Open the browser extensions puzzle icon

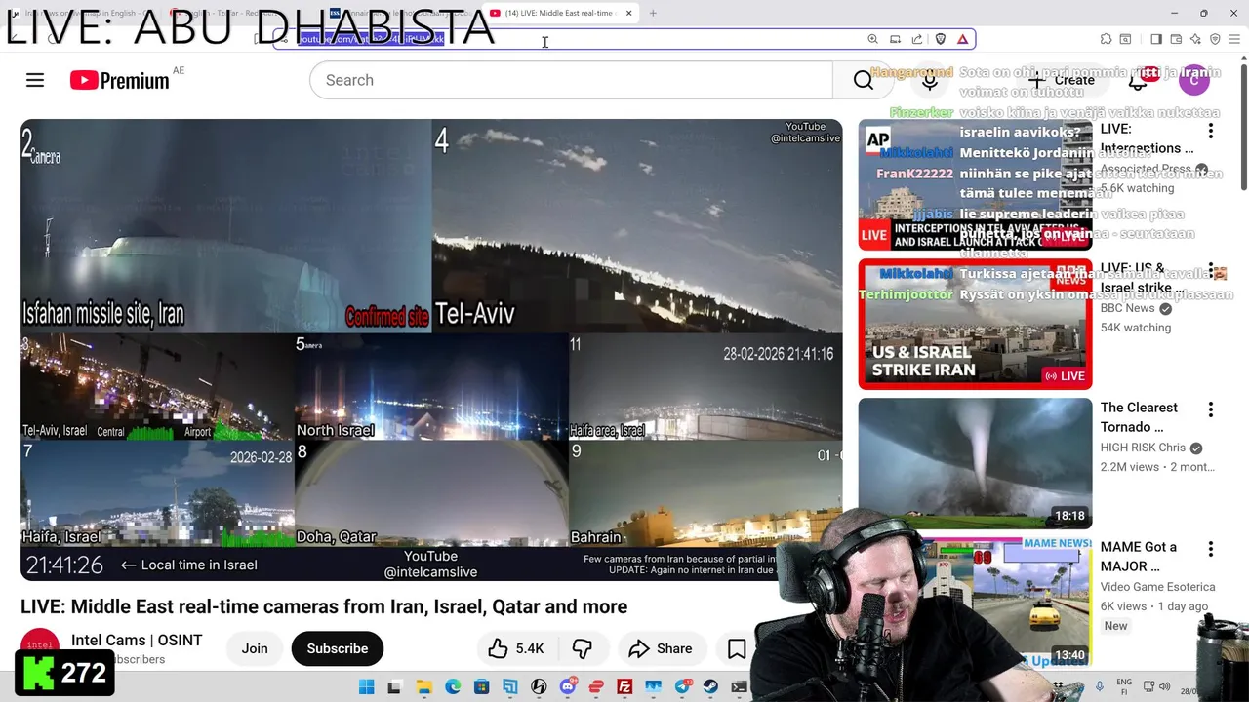[1106, 39]
